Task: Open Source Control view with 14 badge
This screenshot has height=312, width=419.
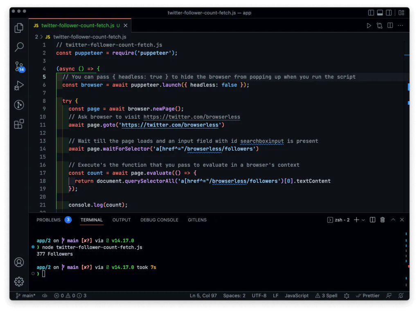Action: [19, 67]
